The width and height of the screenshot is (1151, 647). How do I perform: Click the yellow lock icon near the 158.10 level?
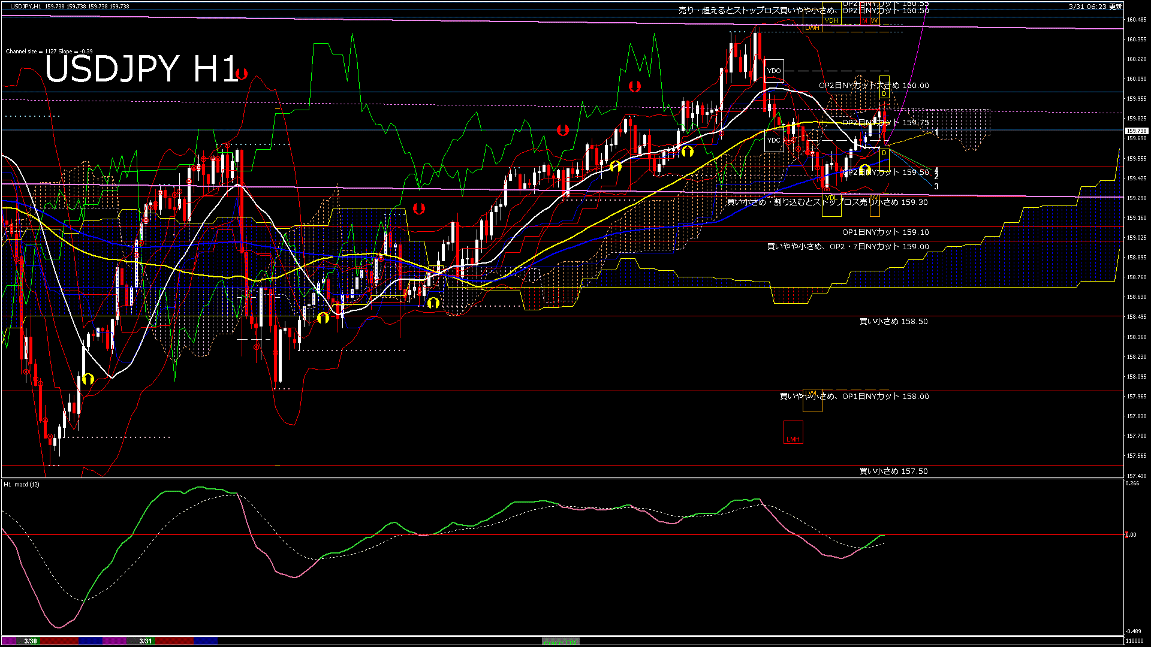89,379
